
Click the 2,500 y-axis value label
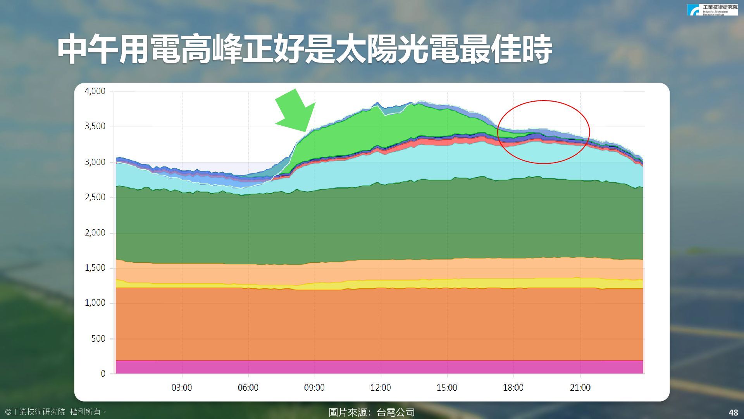(95, 197)
